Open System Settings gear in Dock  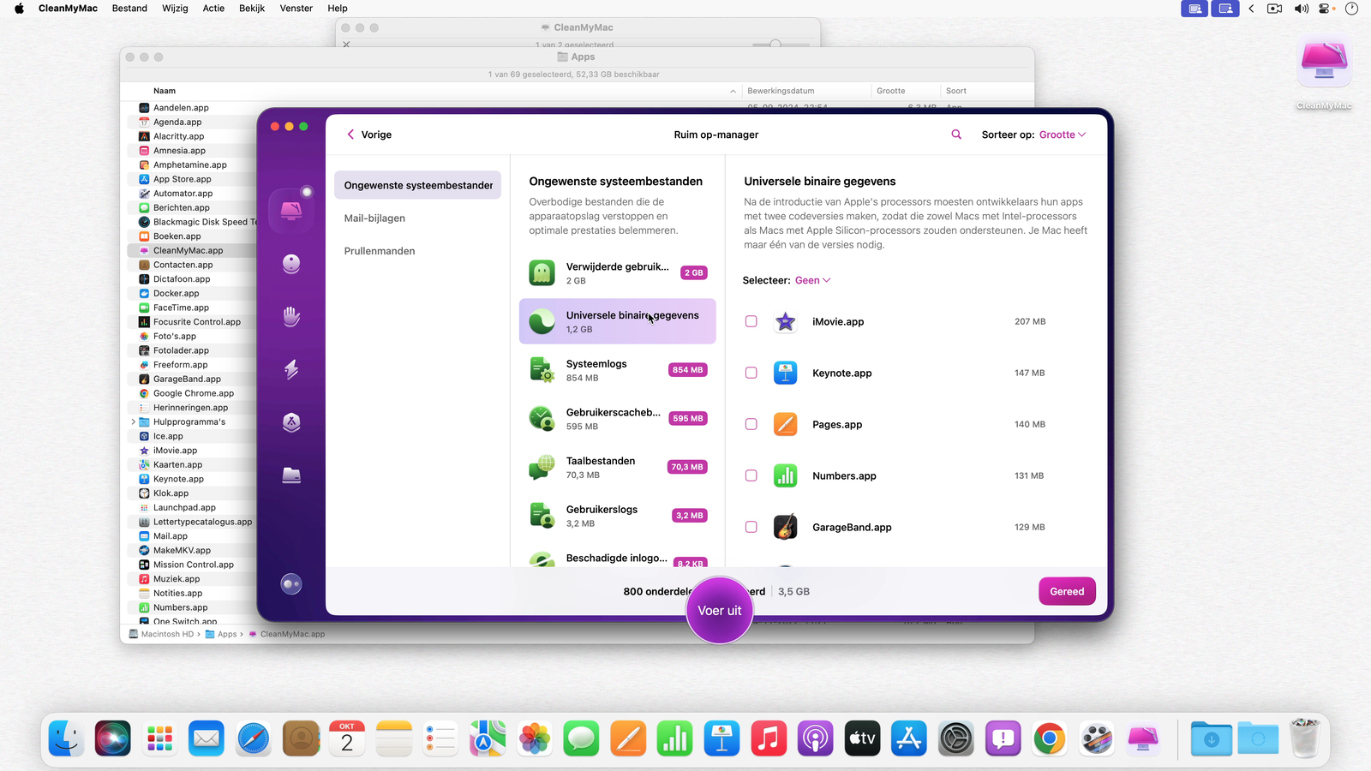tap(956, 738)
